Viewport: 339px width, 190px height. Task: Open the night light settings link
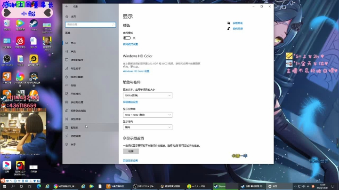click(x=130, y=44)
